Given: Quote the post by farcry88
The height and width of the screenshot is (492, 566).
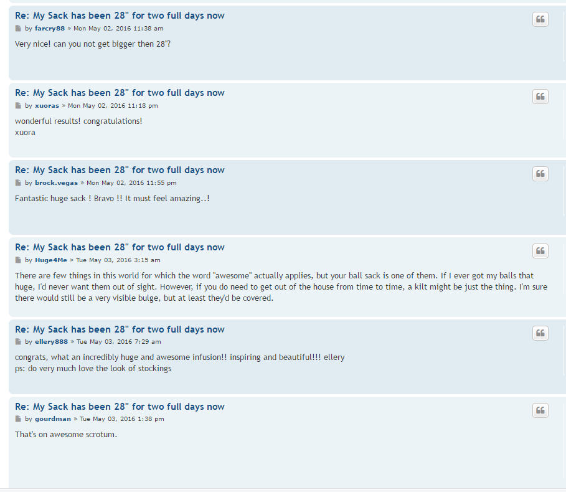Looking at the screenshot, I should [x=540, y=19].
